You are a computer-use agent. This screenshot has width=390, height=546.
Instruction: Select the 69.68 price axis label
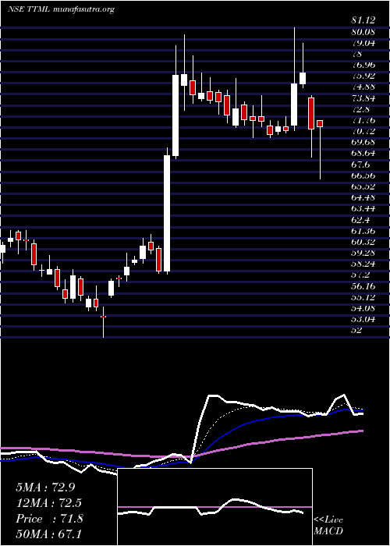pyautogui.click(x=363, y=143)
